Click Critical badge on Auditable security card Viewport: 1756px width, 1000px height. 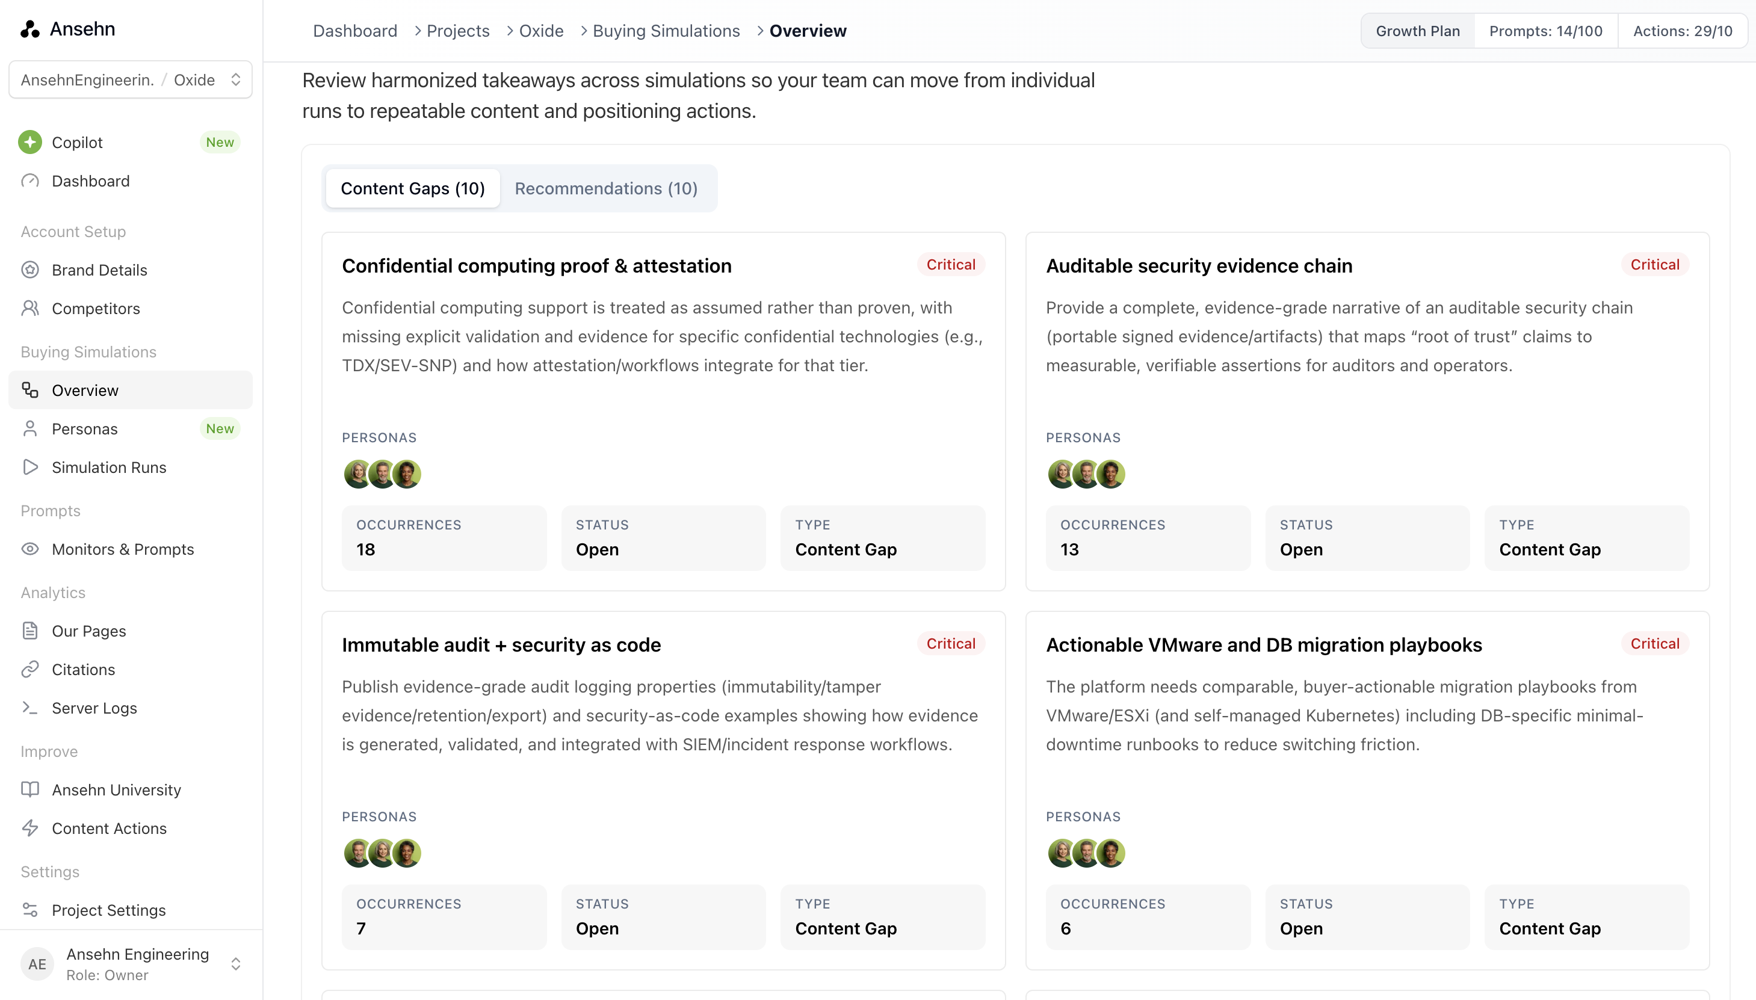pyautogui.click(x=1654, y=264)
